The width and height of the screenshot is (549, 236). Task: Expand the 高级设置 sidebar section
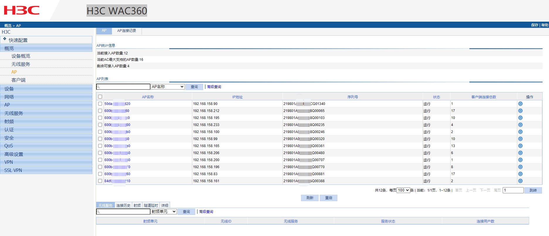tap(46, 154)
